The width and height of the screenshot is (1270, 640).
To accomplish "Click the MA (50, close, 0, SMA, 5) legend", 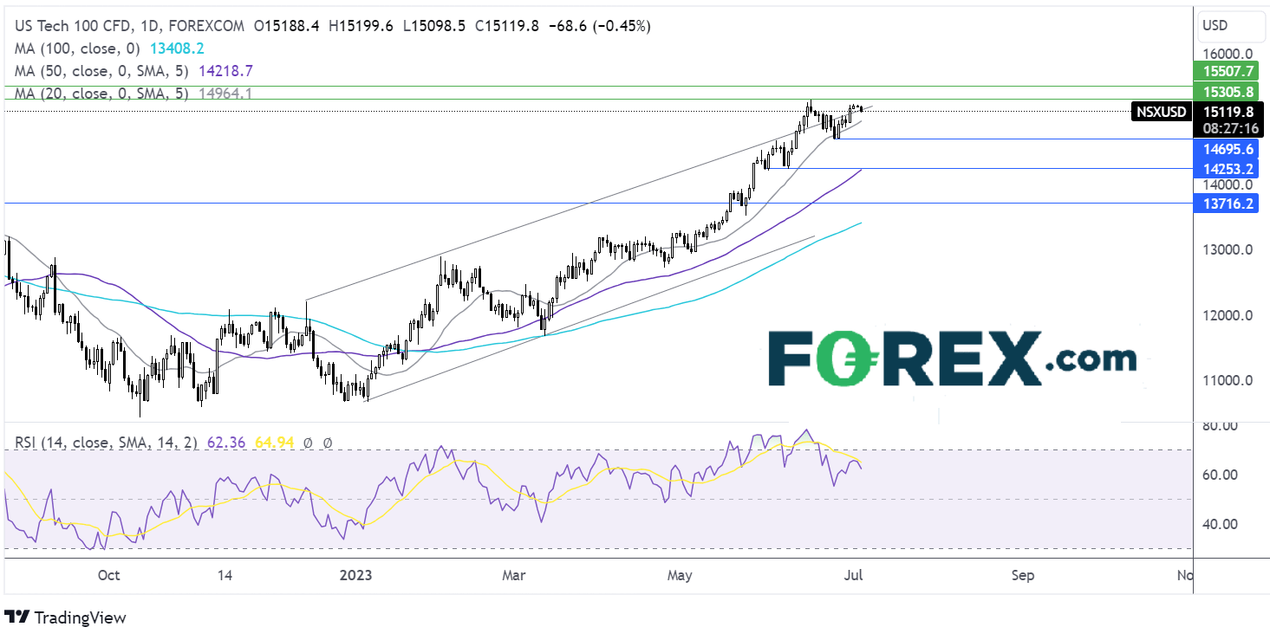I will [101, 71].
